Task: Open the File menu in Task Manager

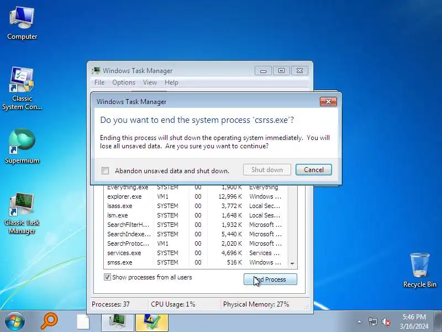Action: 99,82
